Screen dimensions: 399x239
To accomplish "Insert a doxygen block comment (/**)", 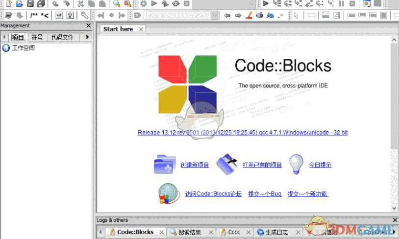I will [x=34, y=16].
